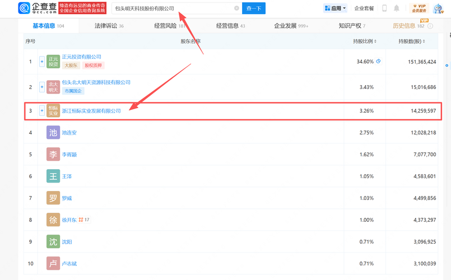Open the notification bell
Screen dimensions: 451x280
(x=396, y=8)
